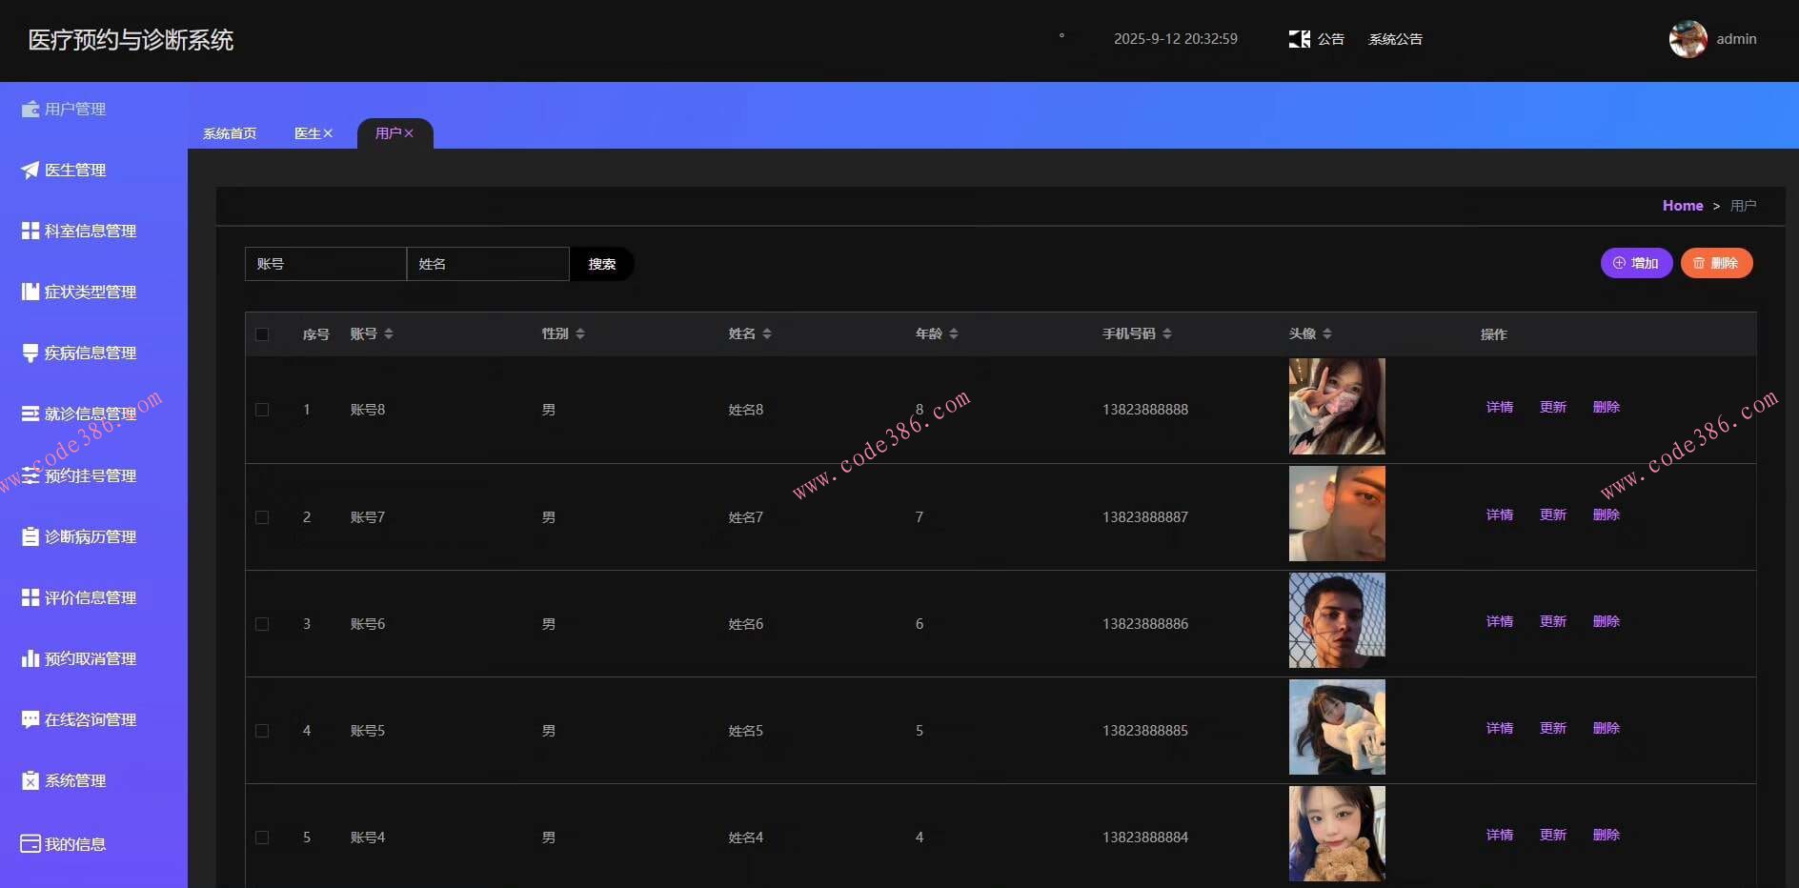Click 删除 for 账号6
This screenshot has width=1799, height=888.
click(x=1607, y=621)
